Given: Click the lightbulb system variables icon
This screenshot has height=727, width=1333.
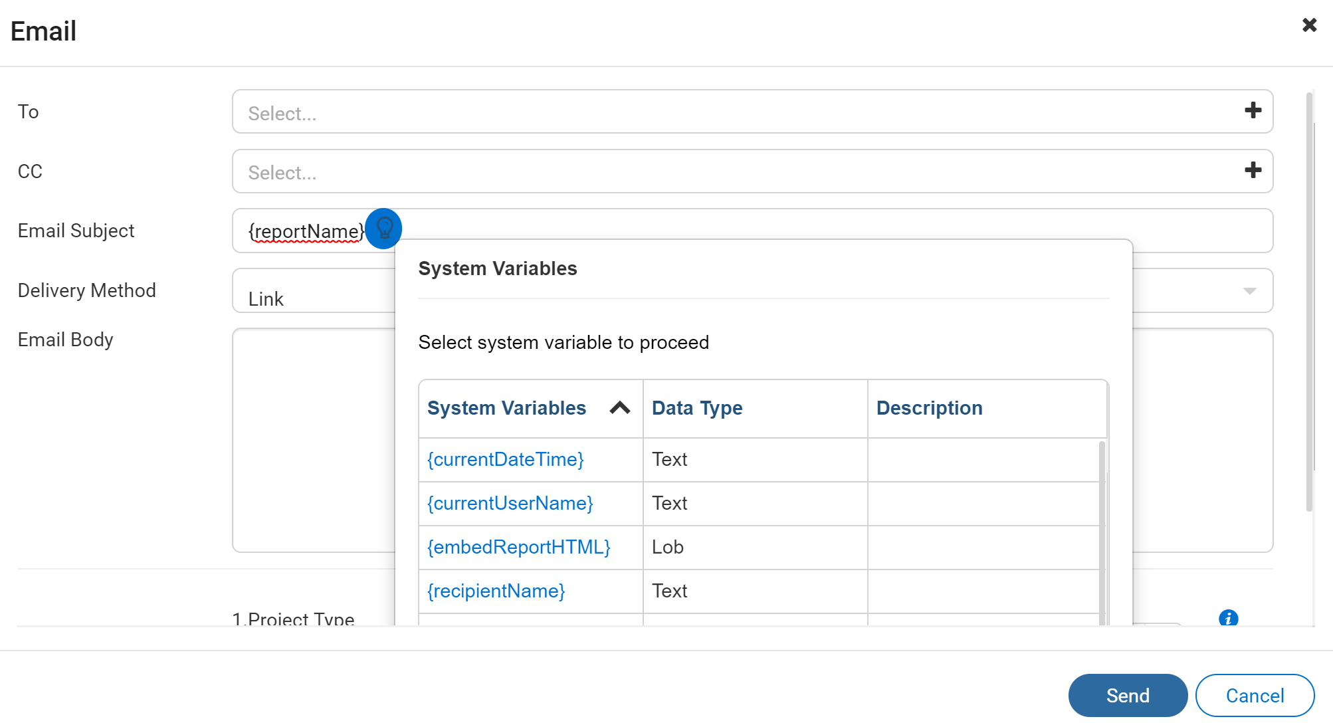Looking at the screenshot, I should [384, 229].
